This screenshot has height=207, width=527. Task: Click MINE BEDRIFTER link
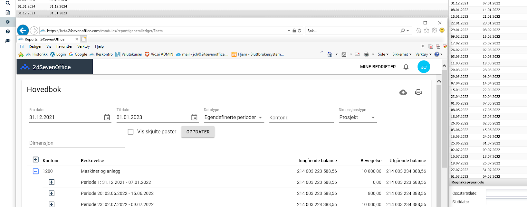378,67
